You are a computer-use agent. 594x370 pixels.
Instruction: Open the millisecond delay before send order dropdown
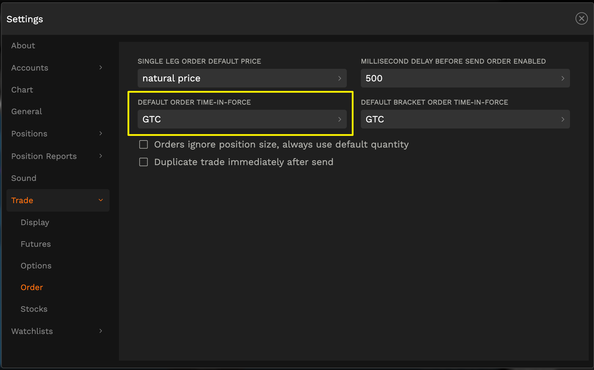point(465,78)
